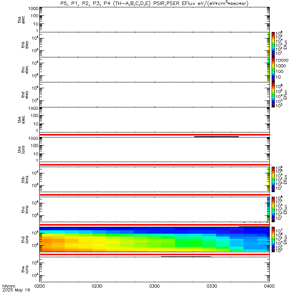
Task: Click the Eflux label beside thb ions color bar
Action: tap(285, 179)
